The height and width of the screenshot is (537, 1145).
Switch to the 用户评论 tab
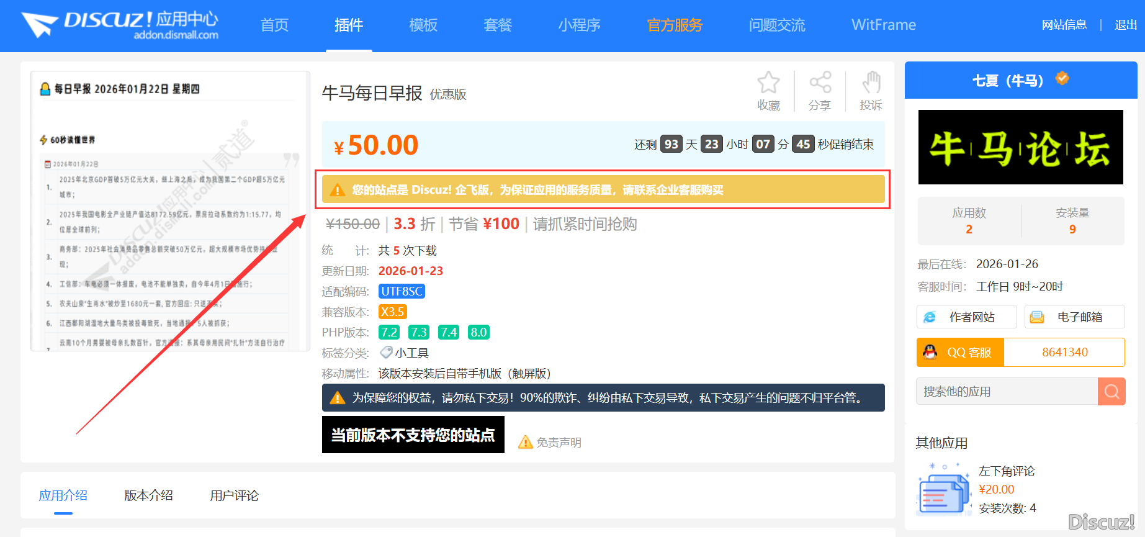tap(234, 495)
